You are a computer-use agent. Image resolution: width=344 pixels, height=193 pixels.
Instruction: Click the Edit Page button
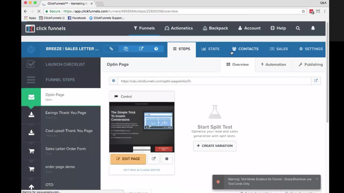(128, 159)
